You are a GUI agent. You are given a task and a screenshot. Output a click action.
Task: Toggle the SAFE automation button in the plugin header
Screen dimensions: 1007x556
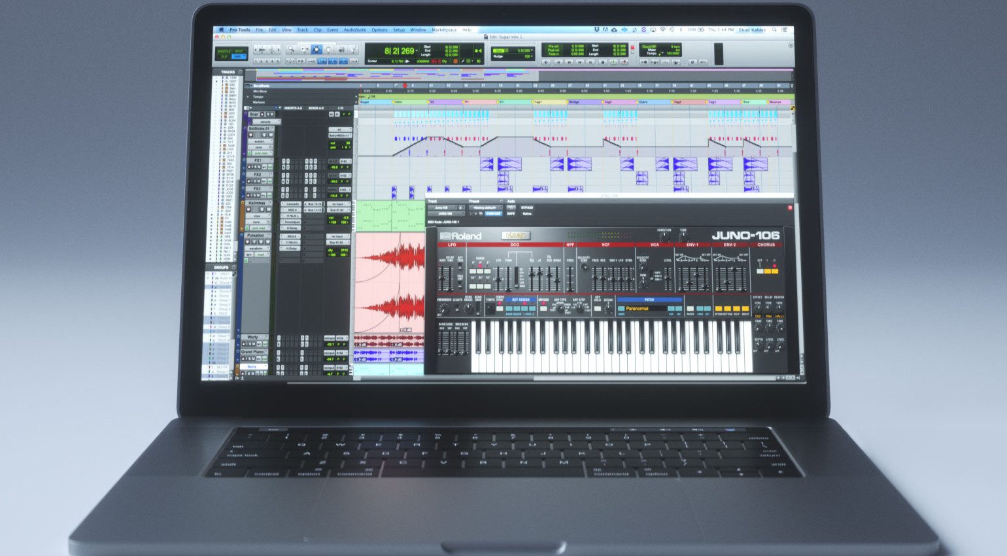click(511, 214)
